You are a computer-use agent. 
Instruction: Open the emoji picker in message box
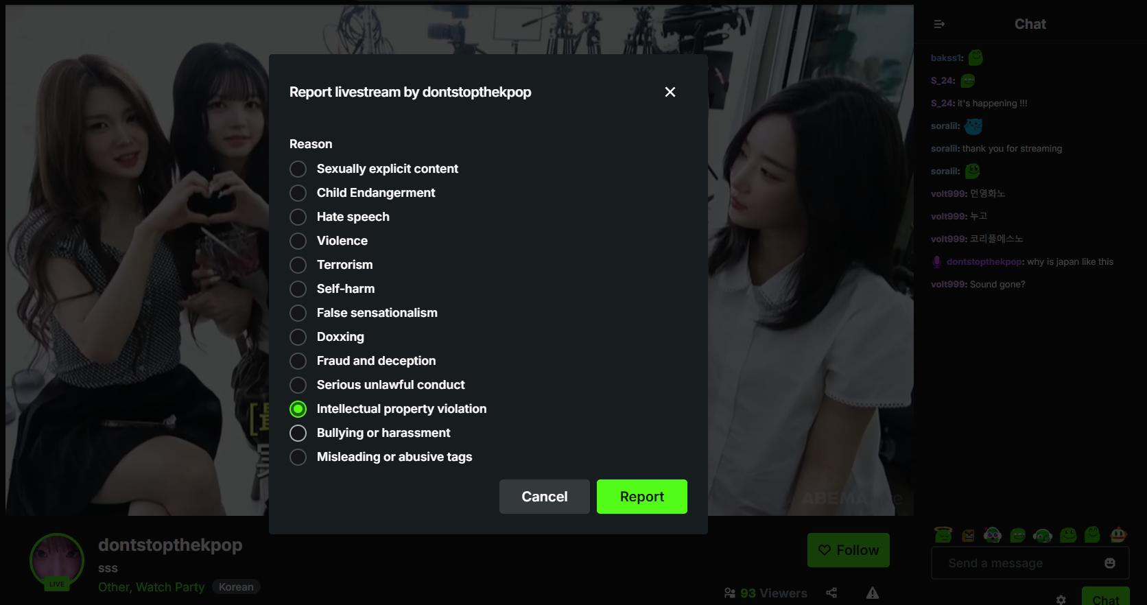point(1110,563)
